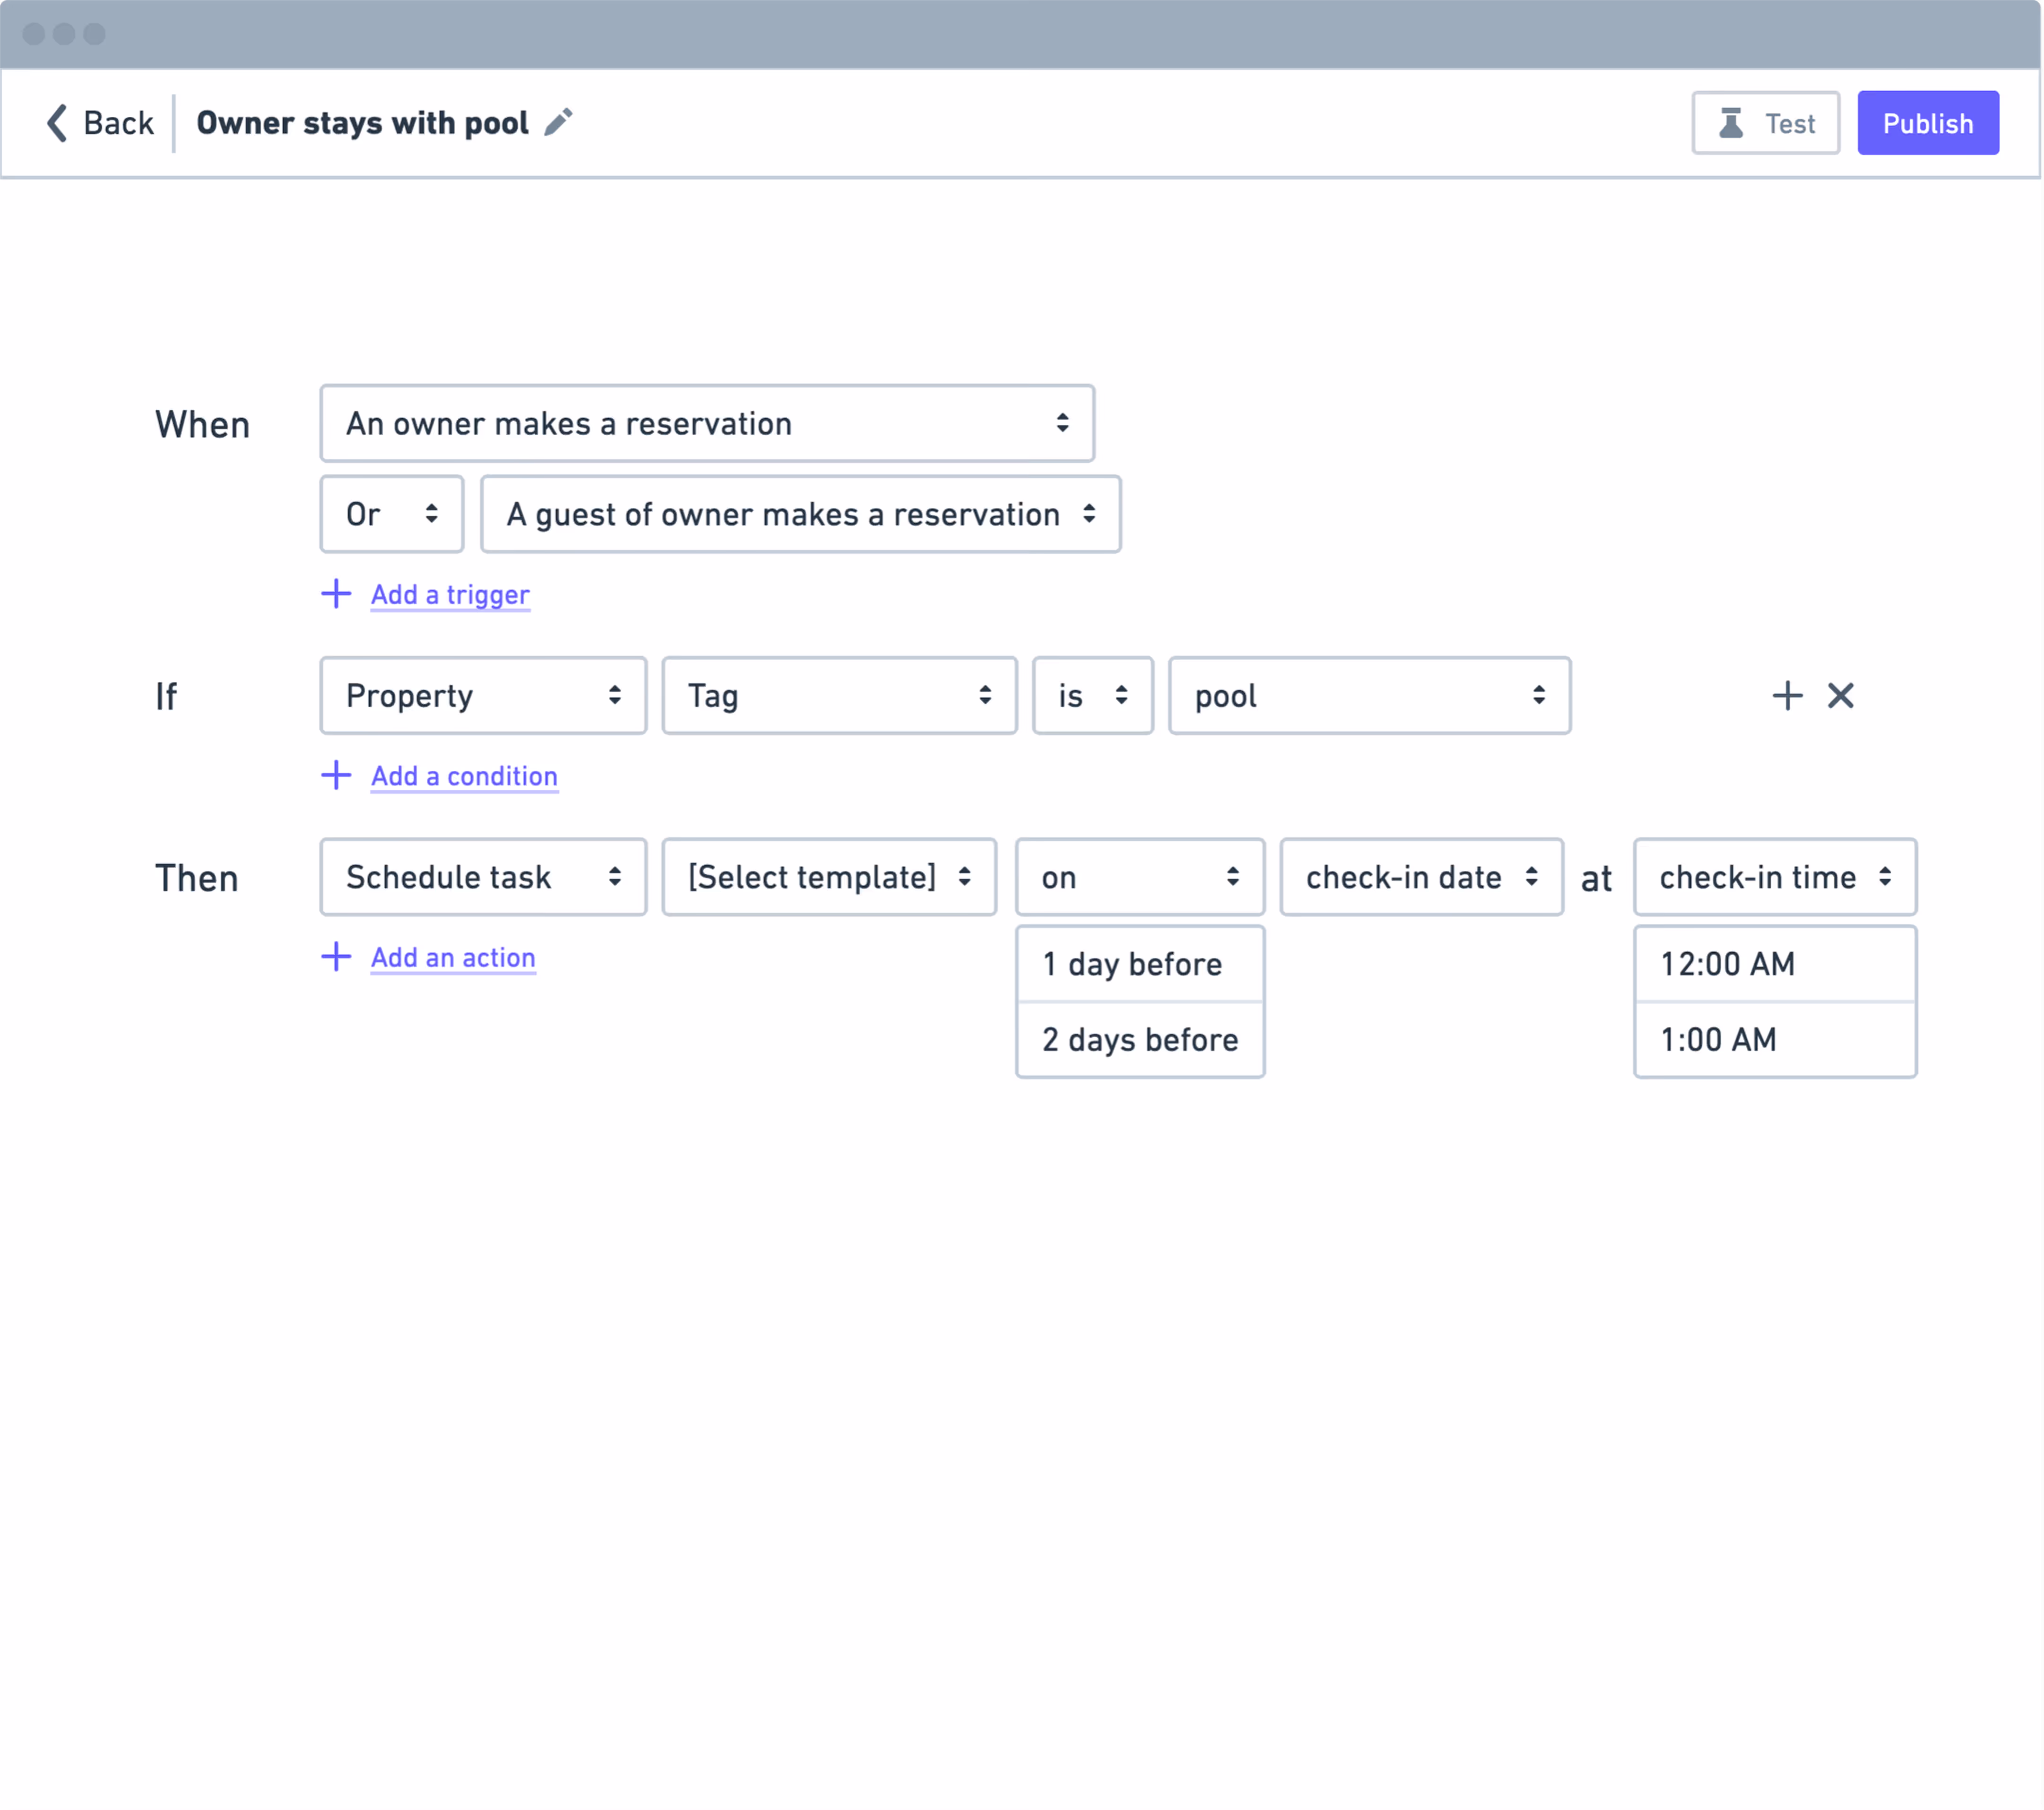Screen dimensions: 2044x1810
Task: Select '1 day before' option
Action: (x=1139, y=964)
